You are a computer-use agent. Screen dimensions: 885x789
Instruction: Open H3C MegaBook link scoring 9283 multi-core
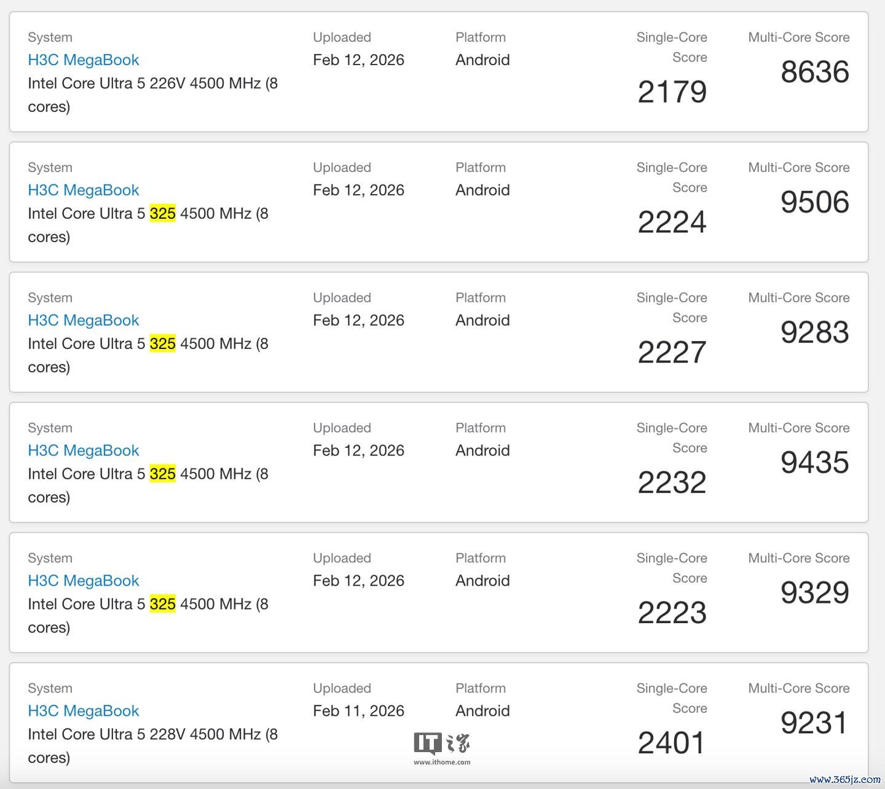click(x=84, y=320)
